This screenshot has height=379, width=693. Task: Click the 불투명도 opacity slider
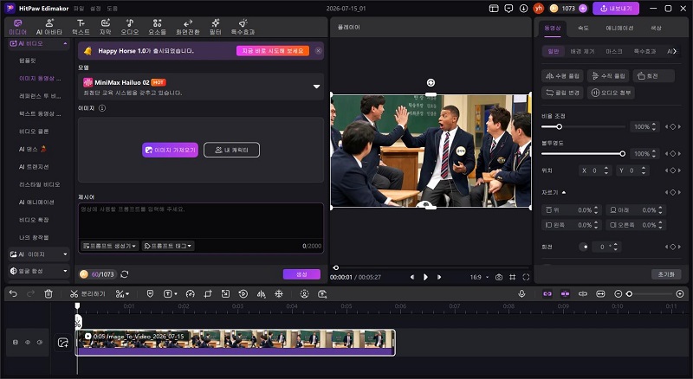pyautogui.click(x=583, y=154)
